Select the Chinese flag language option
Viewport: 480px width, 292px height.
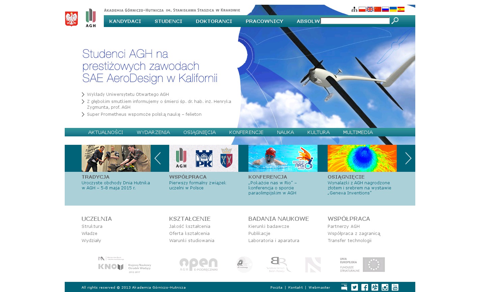tap(378, 9)
